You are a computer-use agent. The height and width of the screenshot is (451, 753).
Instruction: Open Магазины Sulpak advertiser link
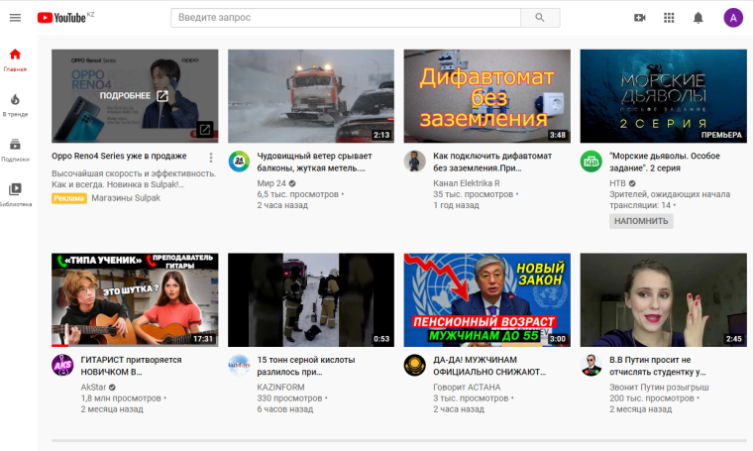point(126,198)
